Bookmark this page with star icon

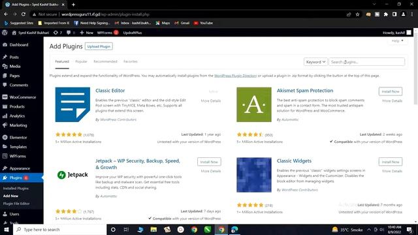tap(357, 14)
